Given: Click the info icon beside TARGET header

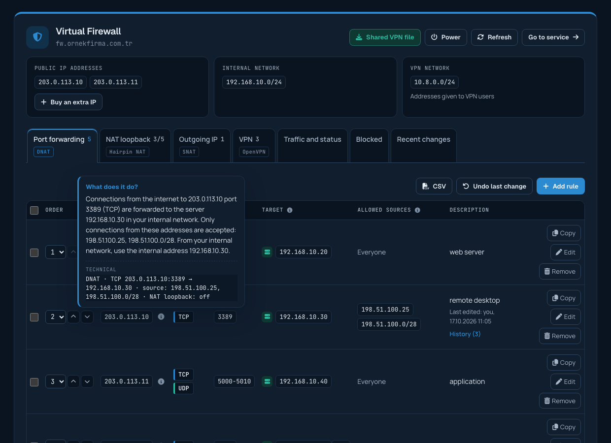Looking at the screenshot, I should pos(290,210).
